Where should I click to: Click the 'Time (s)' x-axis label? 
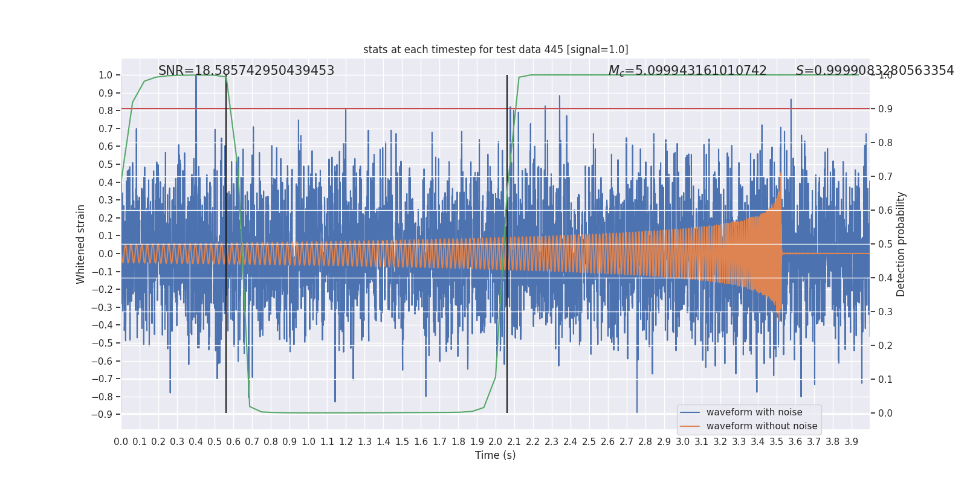coord(495,455)
